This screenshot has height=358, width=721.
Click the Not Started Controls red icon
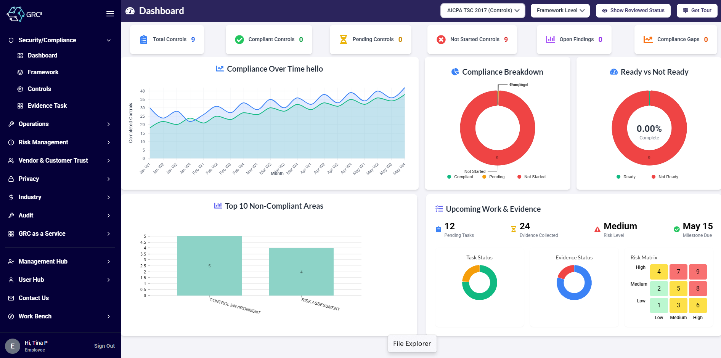point(441,39)
